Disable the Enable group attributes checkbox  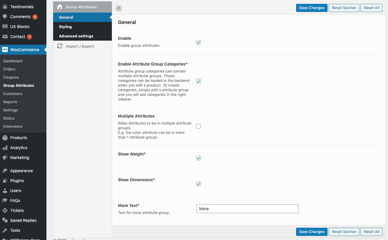[x=198, y=42]
